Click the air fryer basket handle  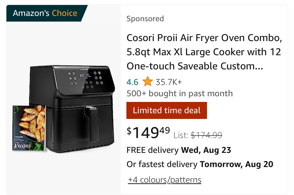tap(93, 124)
